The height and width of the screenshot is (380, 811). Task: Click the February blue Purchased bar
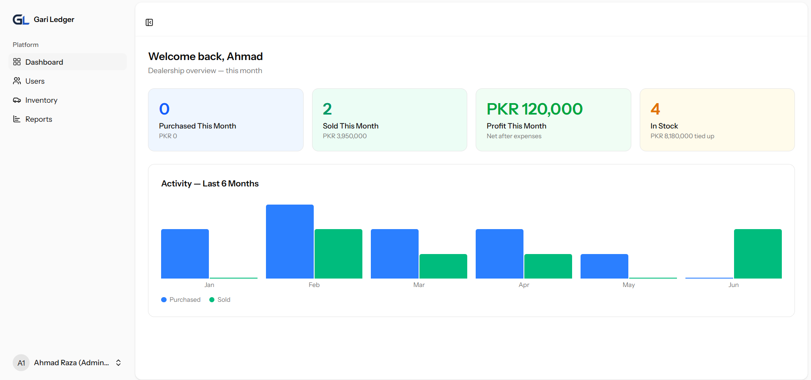pos(290,241)
